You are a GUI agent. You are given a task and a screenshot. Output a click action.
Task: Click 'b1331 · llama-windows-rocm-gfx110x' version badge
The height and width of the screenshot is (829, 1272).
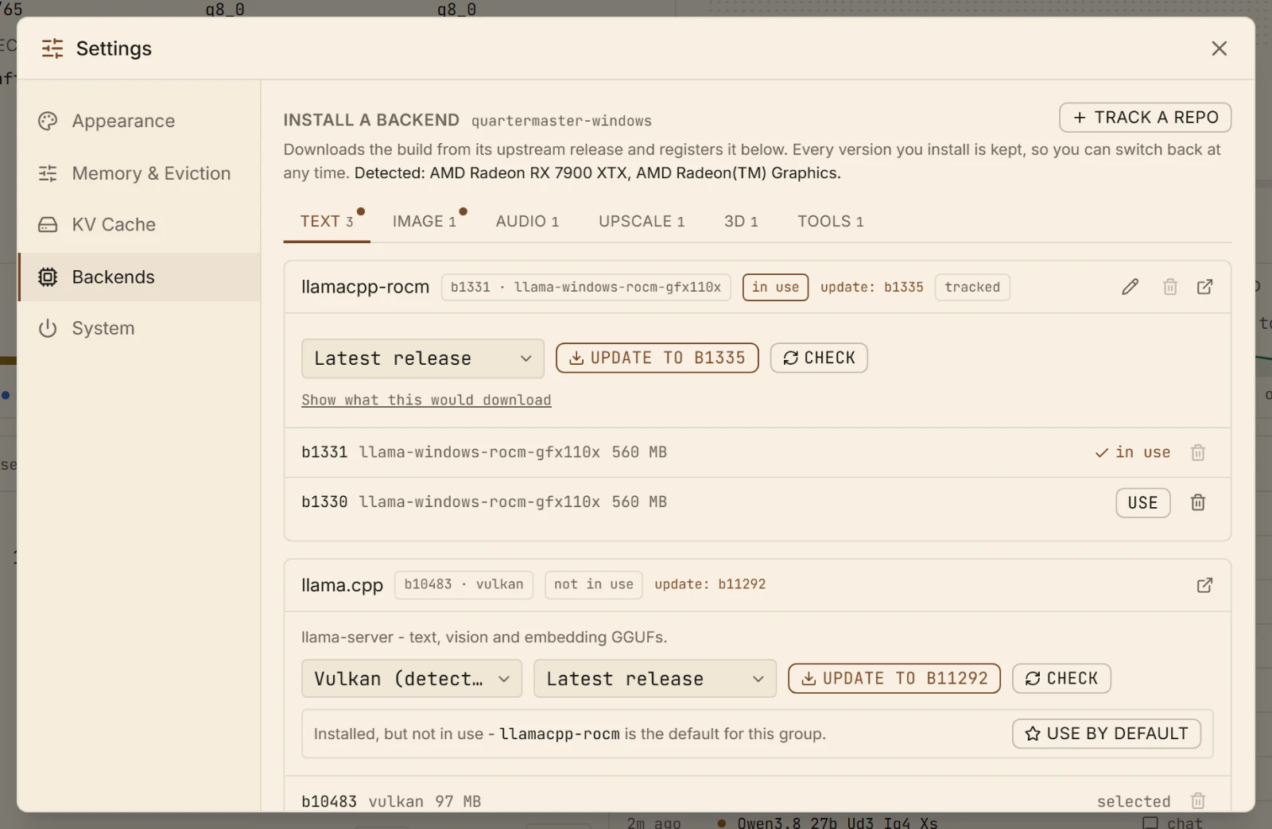(x=586, y=287)
